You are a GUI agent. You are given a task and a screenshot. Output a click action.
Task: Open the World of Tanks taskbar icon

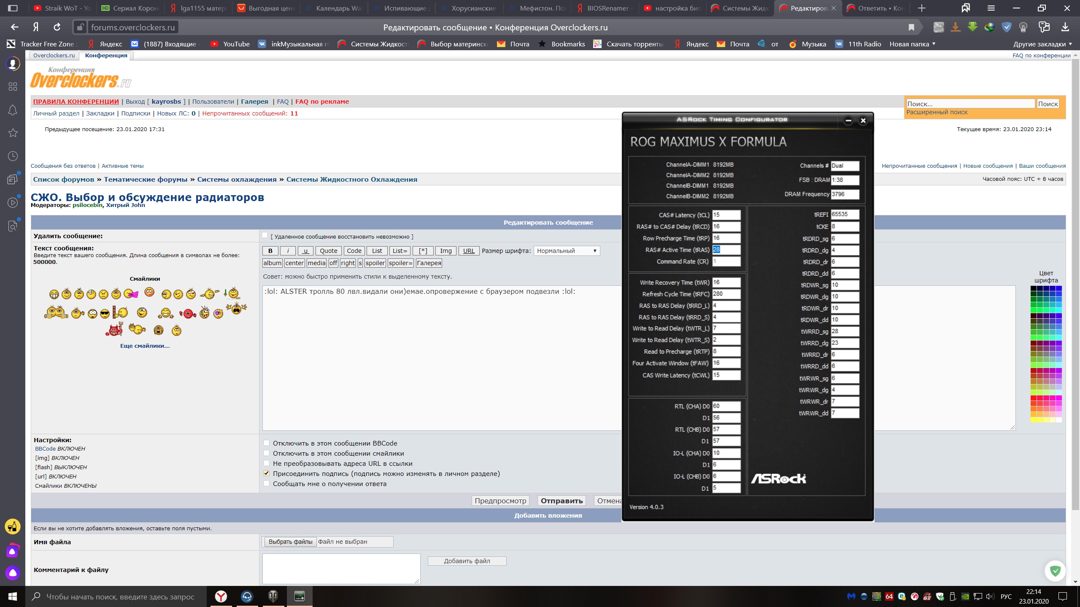tap(273, 596)
